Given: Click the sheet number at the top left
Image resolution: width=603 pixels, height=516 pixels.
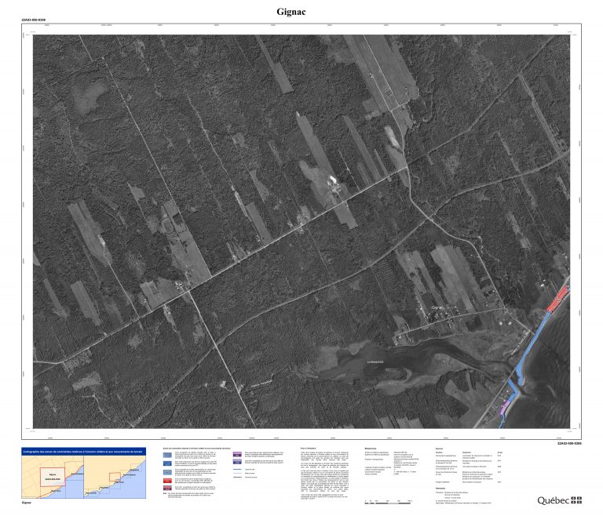Looking at the screenshot, I should coord(33,17).
